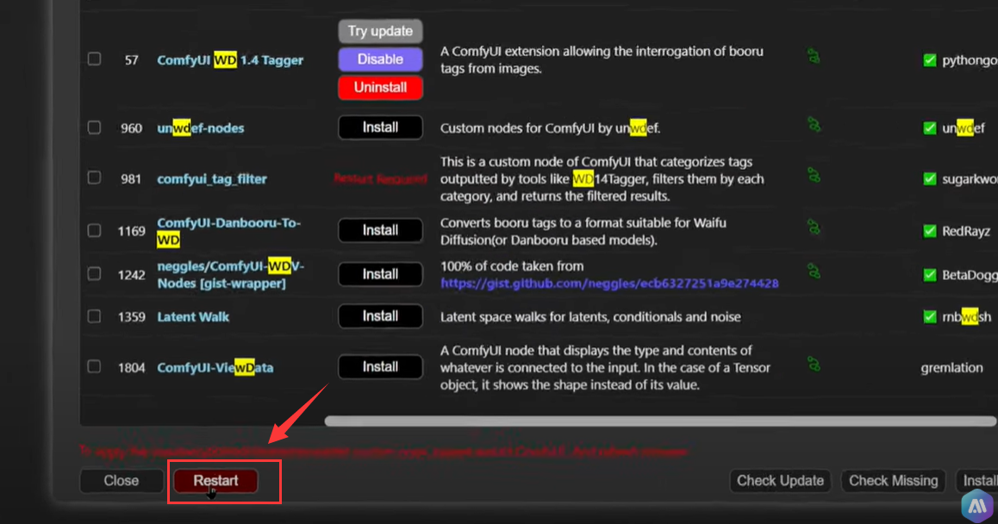Click git icon for ComfyUI WD 1.4 Tagger row
Image resolution: width=998 pixels, height=524 pixels.
click(x=814, y=57)
